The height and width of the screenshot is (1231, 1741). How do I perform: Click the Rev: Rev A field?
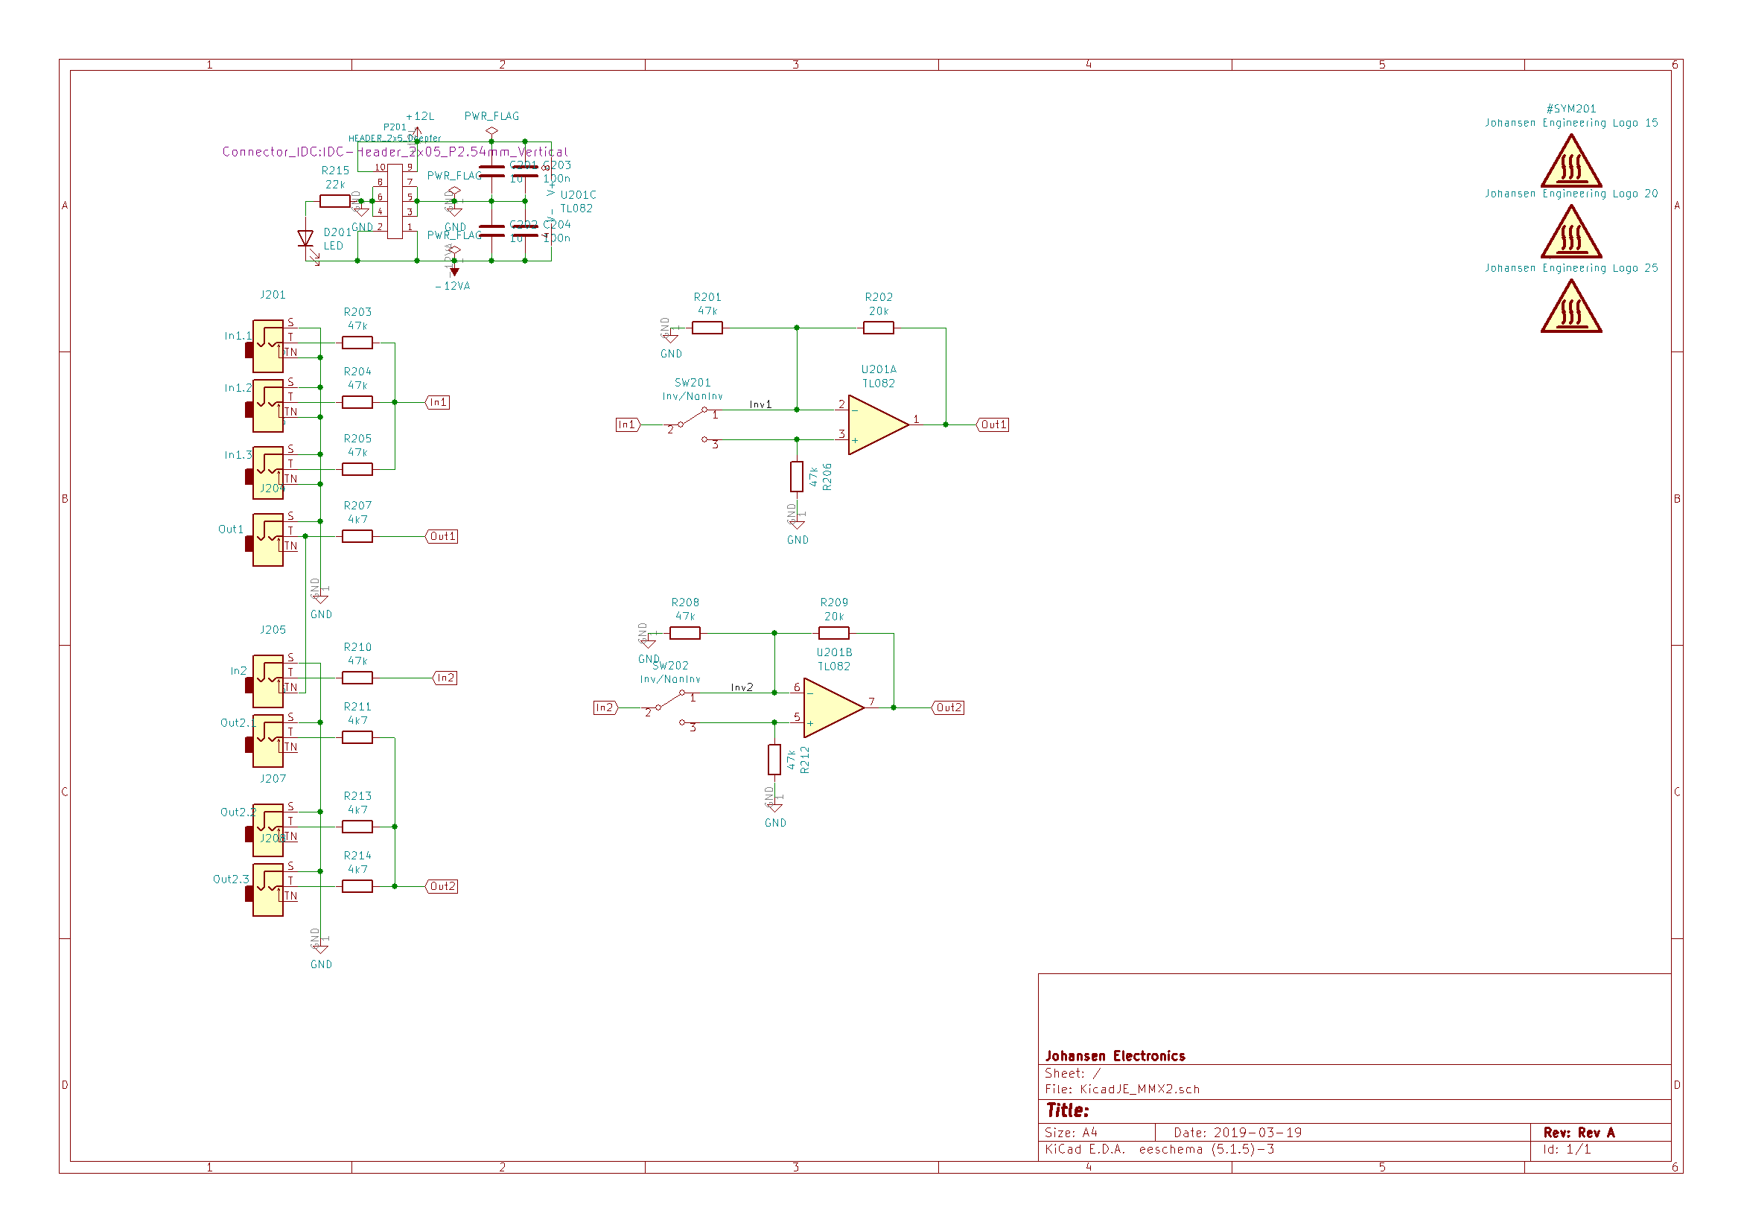(x=1579, y=1133)
